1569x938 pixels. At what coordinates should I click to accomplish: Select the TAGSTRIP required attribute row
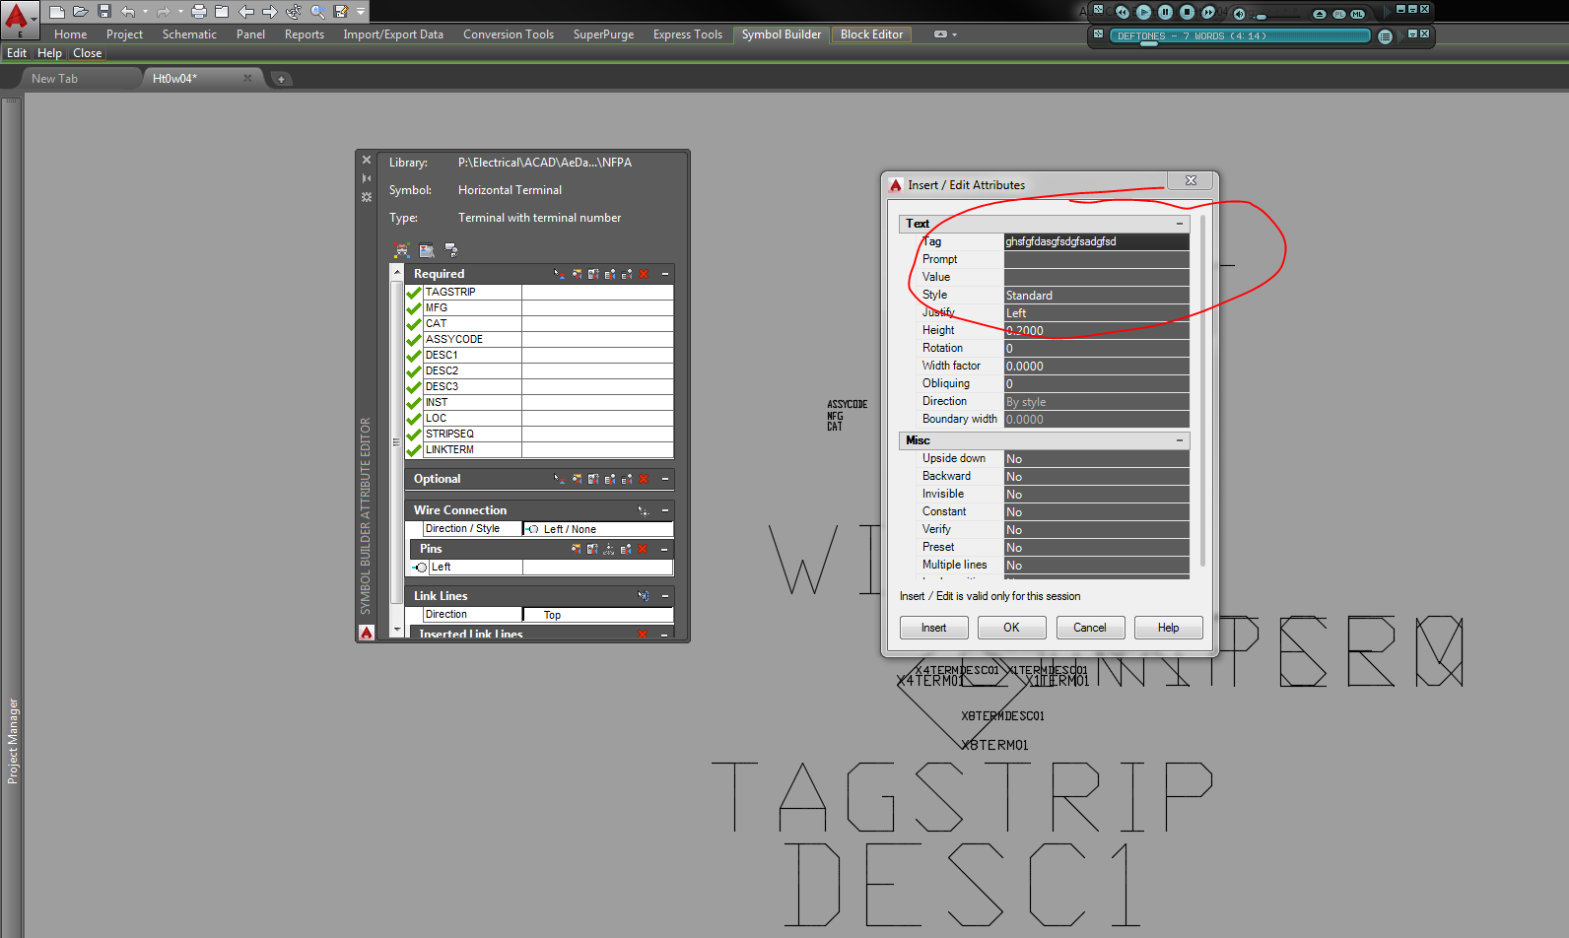tap(540, 292)
